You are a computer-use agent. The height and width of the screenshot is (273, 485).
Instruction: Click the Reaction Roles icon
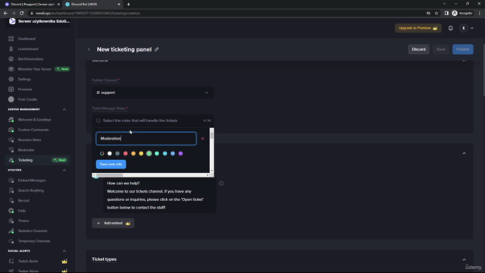point(11,140)
